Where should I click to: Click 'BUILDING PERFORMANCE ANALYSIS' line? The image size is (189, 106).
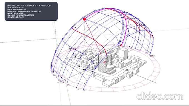tap(24, 11)
